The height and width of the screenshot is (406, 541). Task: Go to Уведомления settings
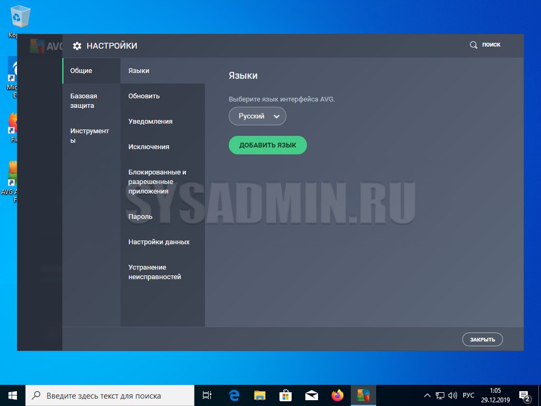150,122
